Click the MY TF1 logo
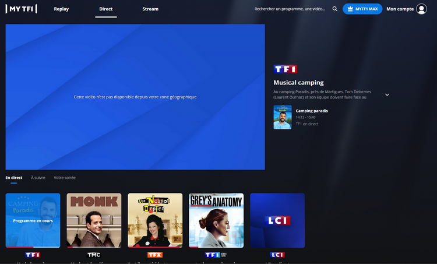Image resolution: width=437 pixels, height=264 pixels. [21, 9]
